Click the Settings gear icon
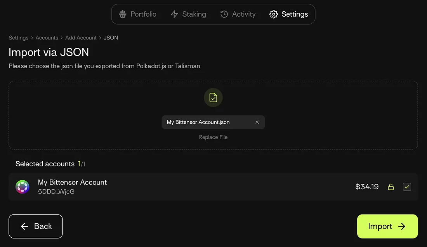 274,14
